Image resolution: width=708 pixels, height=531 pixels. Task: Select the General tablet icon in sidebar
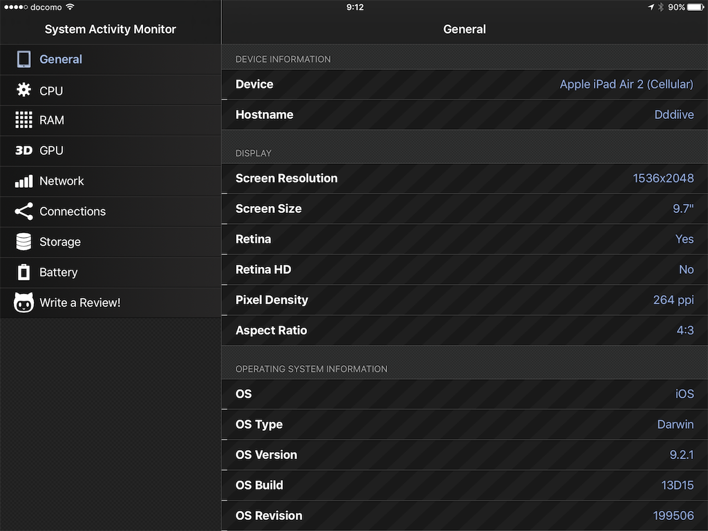click(24, 59)
